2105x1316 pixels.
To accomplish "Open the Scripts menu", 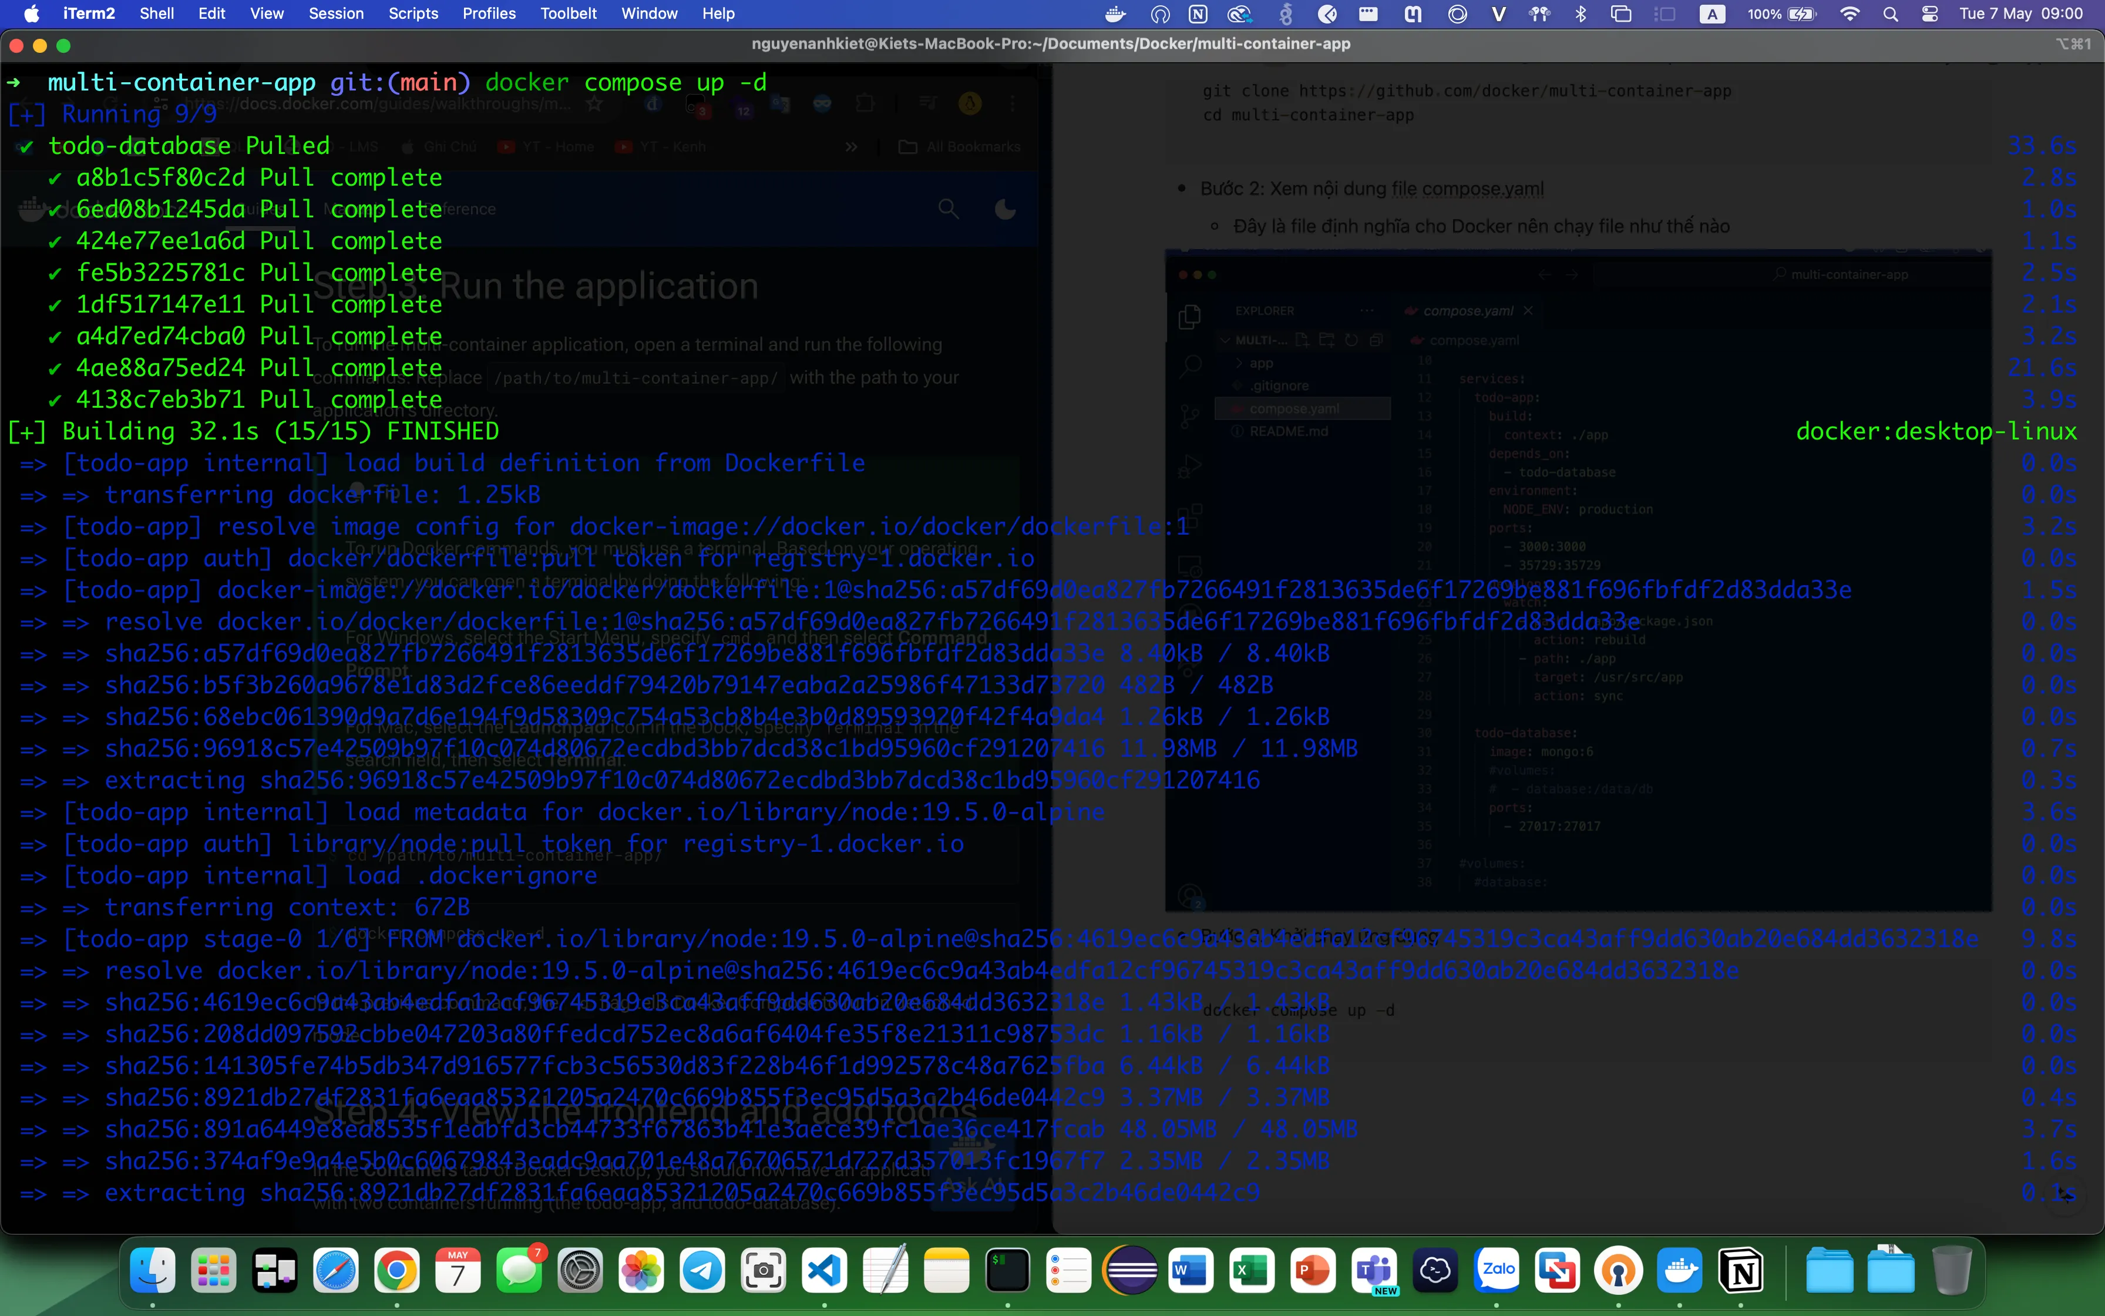I will coord(413,14).
